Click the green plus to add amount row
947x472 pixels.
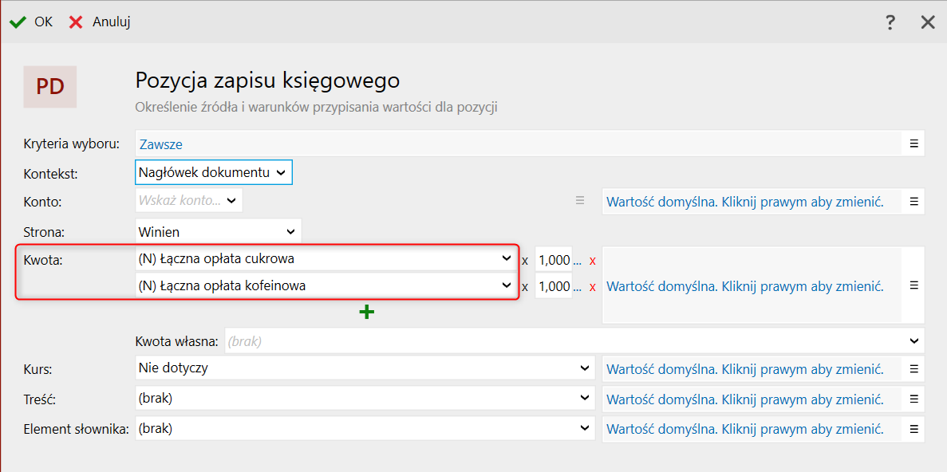366,312
